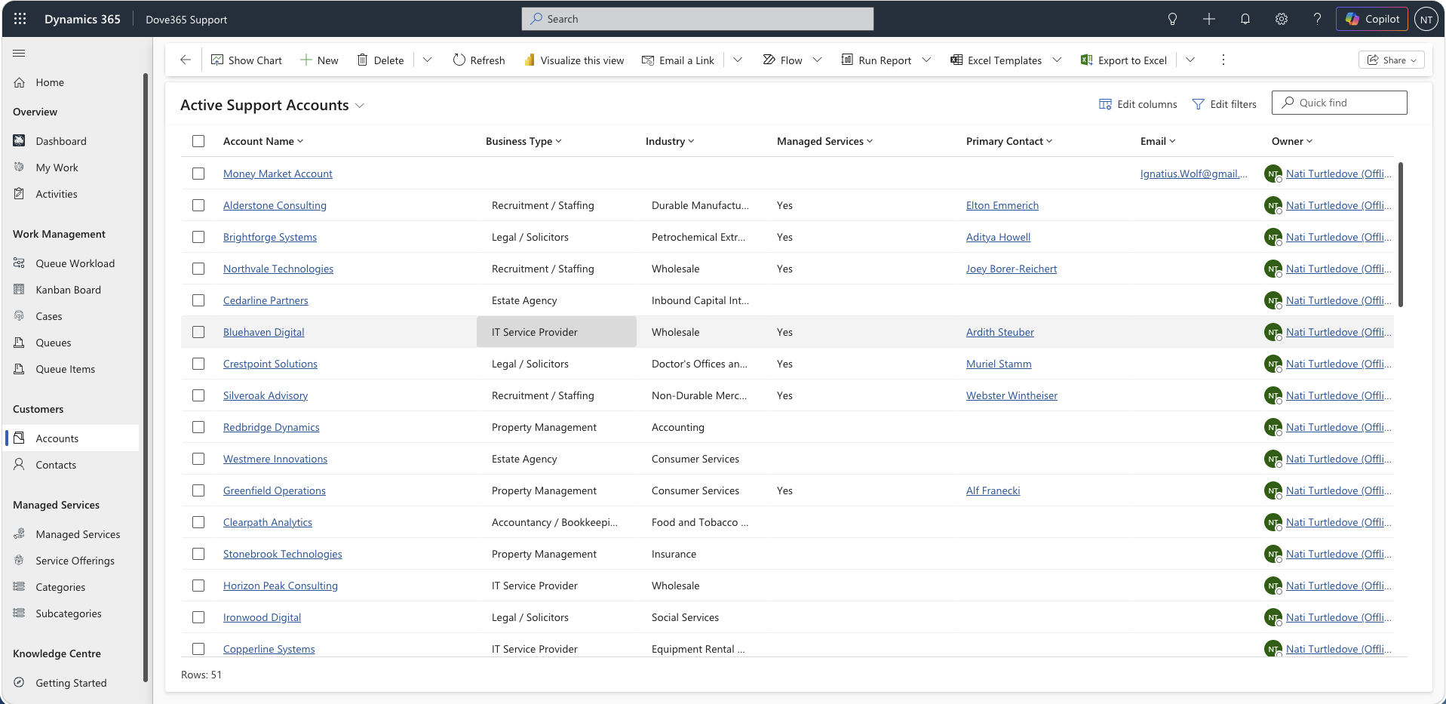Image resolution: width=1446 pixels, height=704 pixels.
Task: Open the help question mark
Action: coord(1317,19)
